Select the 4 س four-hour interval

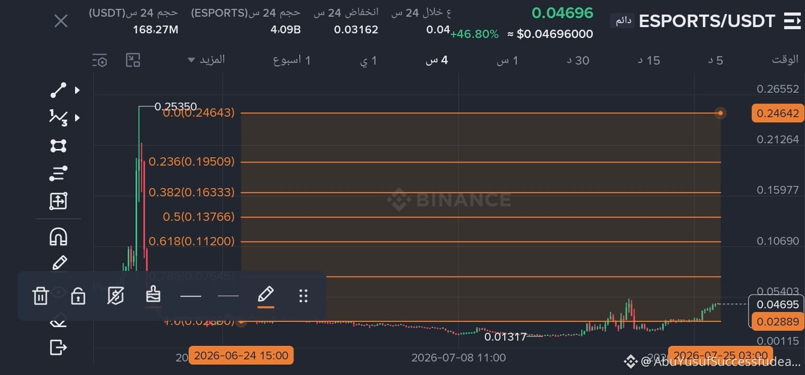[437, 60]
